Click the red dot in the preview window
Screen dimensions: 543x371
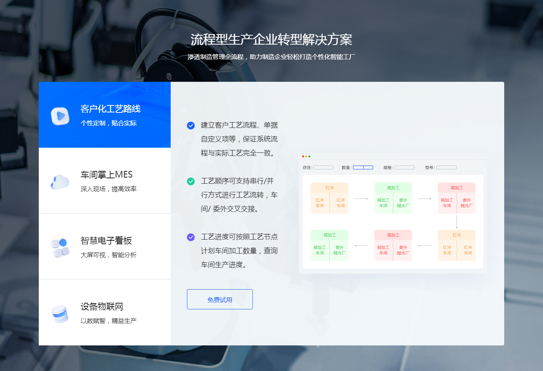click(303, 156)
